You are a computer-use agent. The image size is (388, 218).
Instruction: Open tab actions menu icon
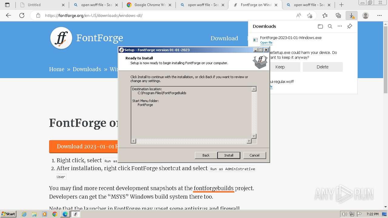click(7, 5)
